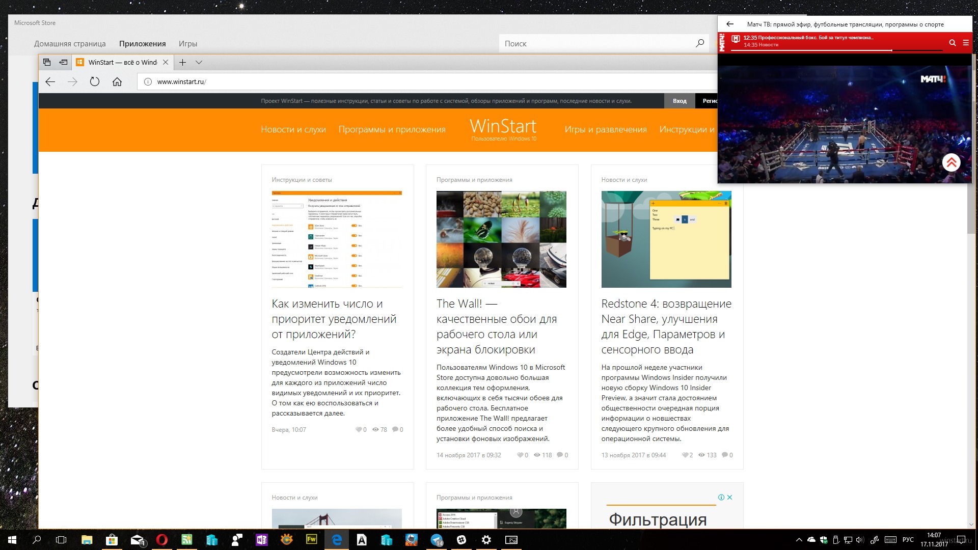Go back in Матч ТВ compact window

(730, 24)
